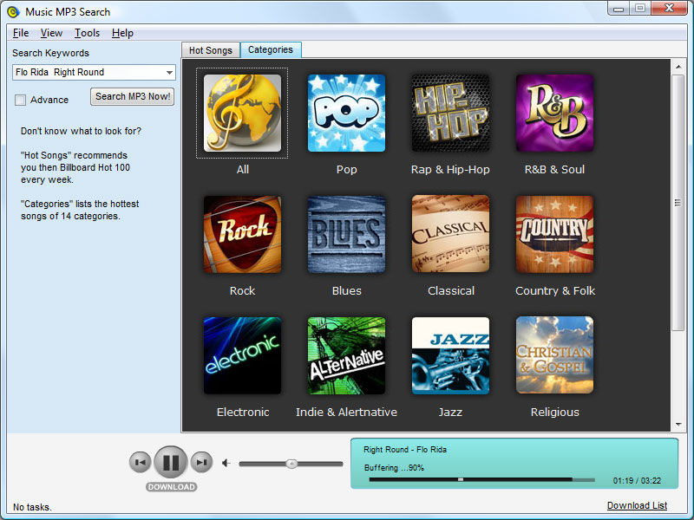The image size is (694, 520).
Task: Enable the Advance checkbox
Action: pyautogui.click(x=21, y=100)
